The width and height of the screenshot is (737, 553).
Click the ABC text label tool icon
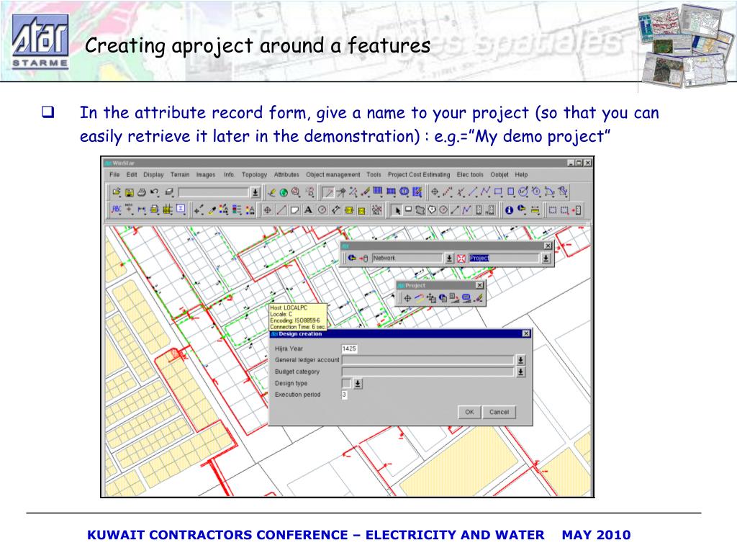point(116,210)
